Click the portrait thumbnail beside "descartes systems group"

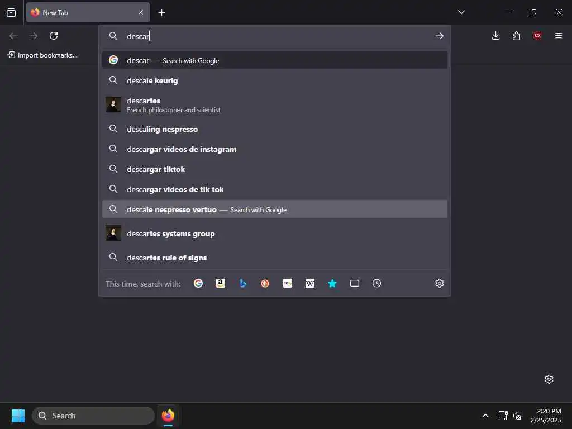[113, 233]
